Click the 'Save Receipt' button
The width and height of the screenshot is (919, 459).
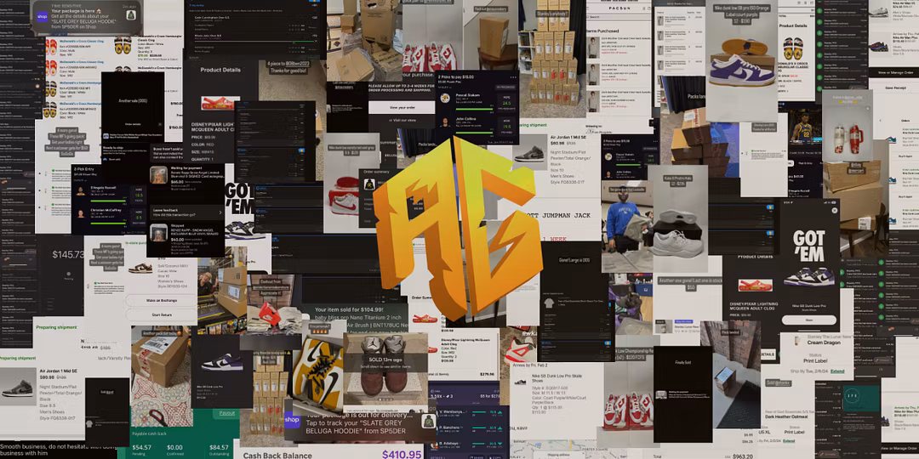(x=896, y=88)
